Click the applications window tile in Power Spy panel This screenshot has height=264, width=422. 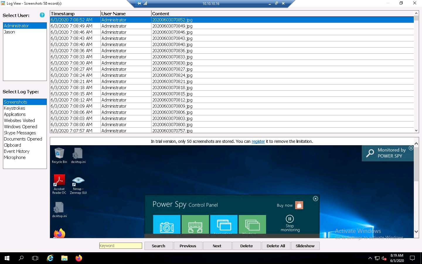point(224,224)
